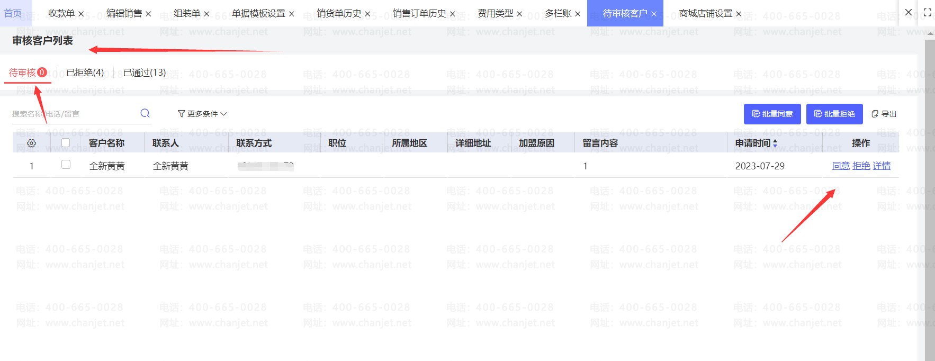Switch to 销货单历史 tab
The height and width of the screenshot is (361, 935).
339,13
